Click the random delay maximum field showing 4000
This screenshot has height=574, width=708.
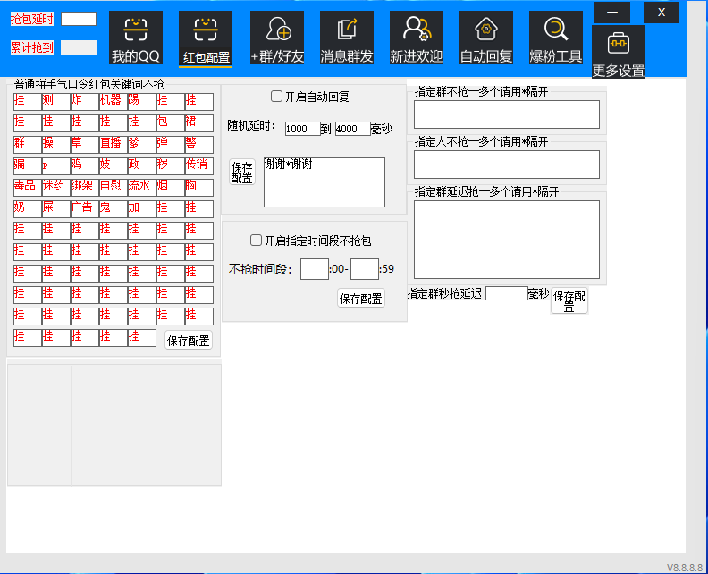[x=352, y=129]
